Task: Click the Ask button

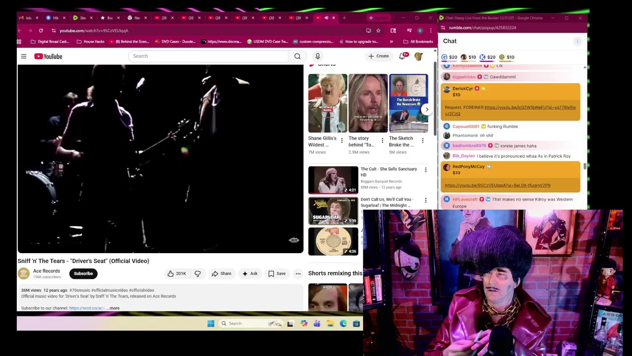Action: pos(249,273)
